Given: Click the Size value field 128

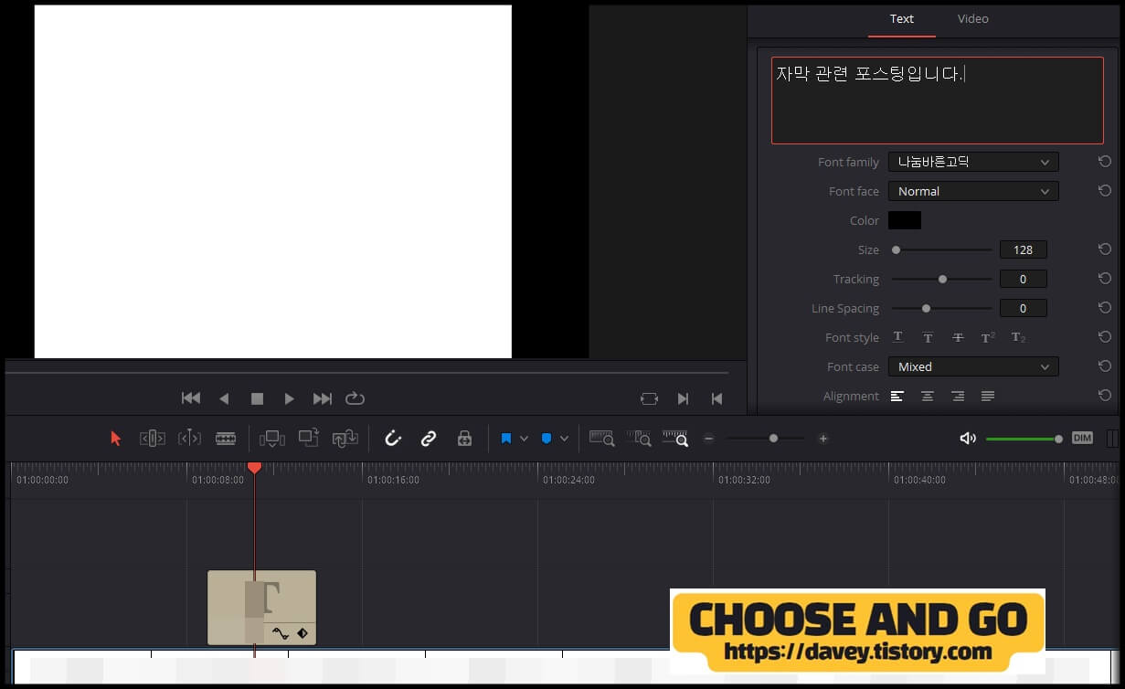Looking at the screenshot, I should click(x=1024, y=249).
